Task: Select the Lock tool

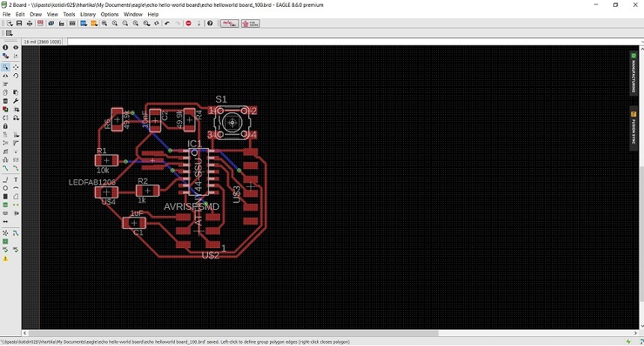Action: click(x=5, y=126)
